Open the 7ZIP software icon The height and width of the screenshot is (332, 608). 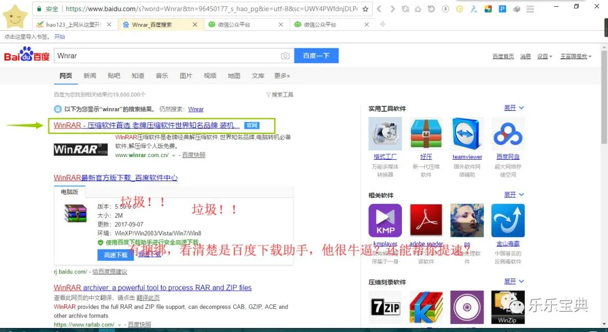pyautogui.click(x=385, y=307)
